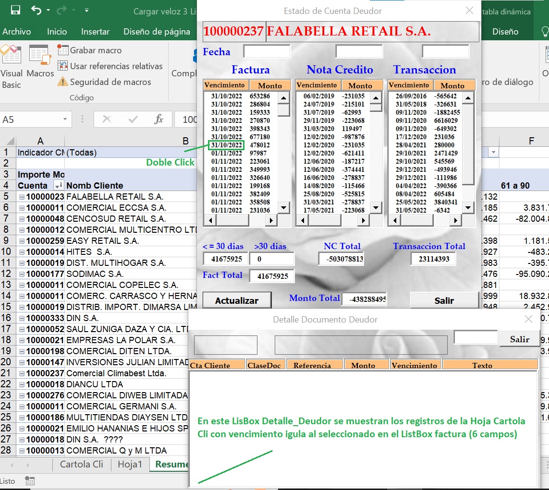Click the Nota Credito horizontal scrollbar thumb
Image resolution: width=549 pixels, height=490 pixels.
[325, 220]
